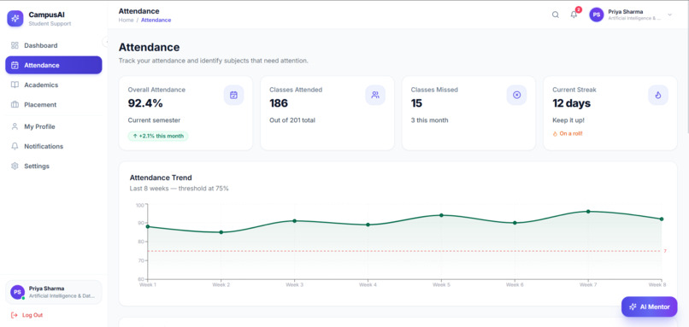689x327 pixels.
Task: Click the Out of 201 total text
Action: click(292, 120)
